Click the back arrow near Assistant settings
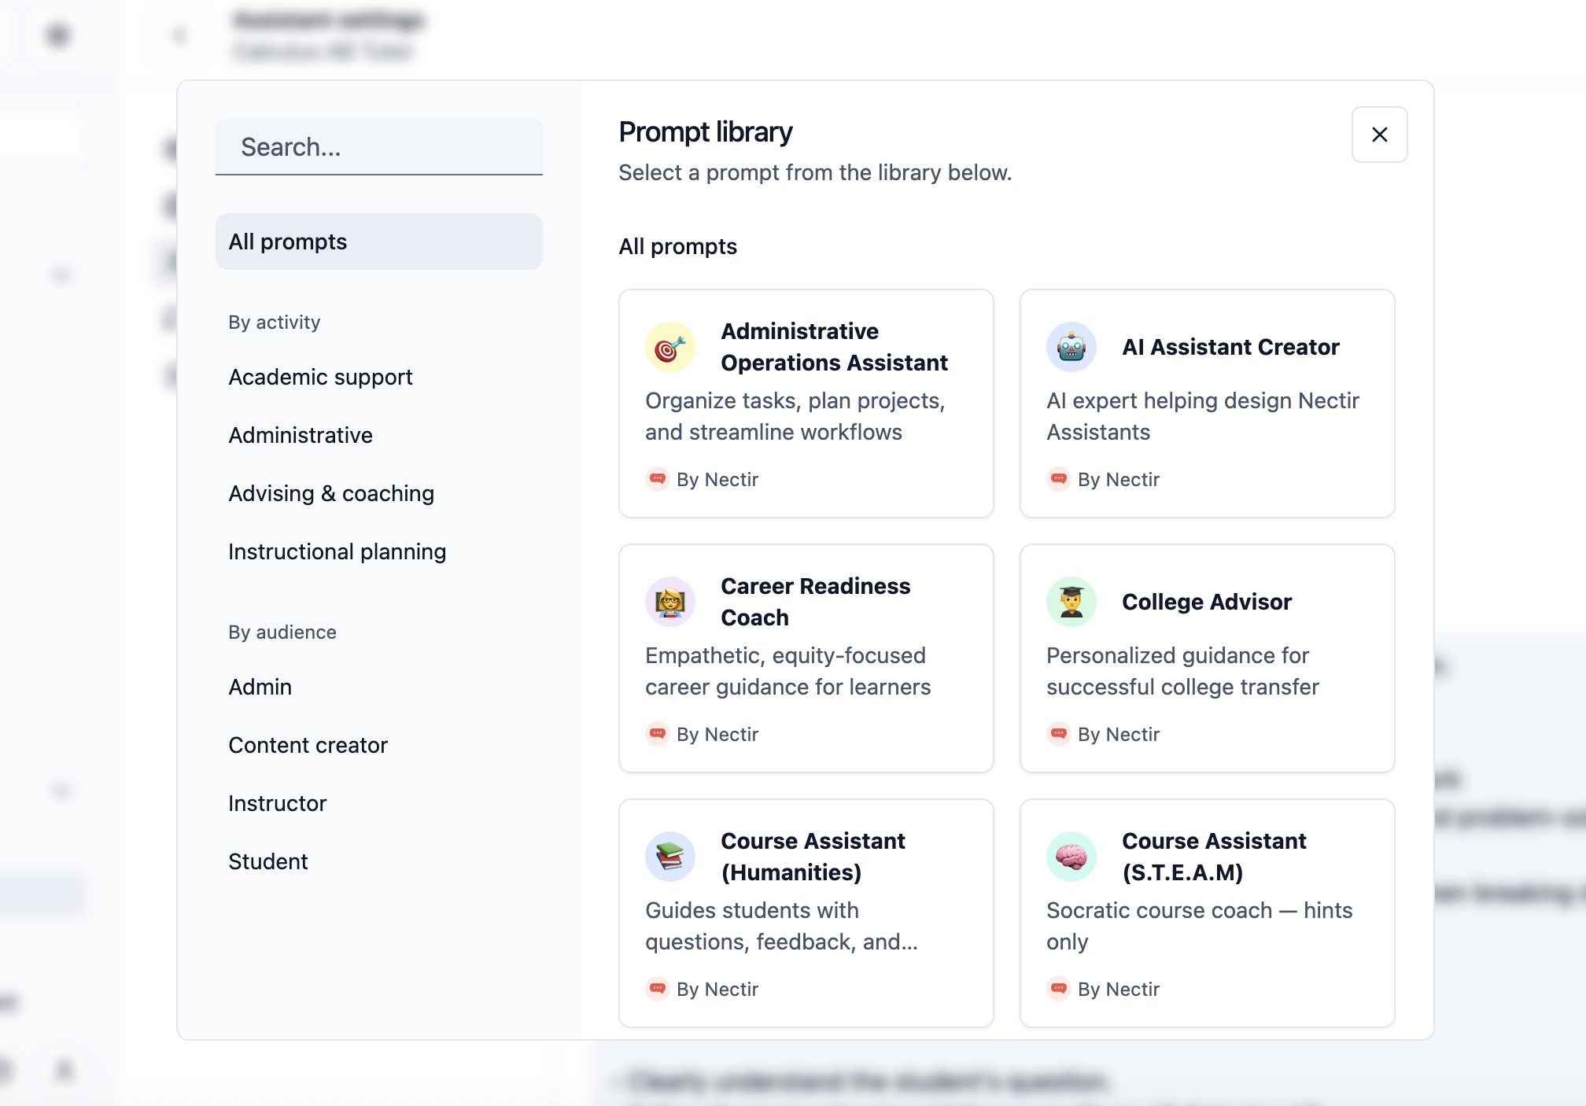1586x1106 pixels. (179, 35)
